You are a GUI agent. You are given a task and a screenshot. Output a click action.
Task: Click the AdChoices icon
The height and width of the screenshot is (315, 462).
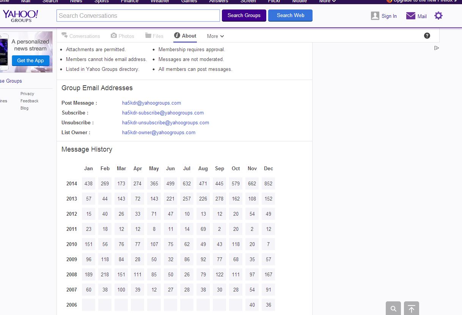click(x=437, y=48)
